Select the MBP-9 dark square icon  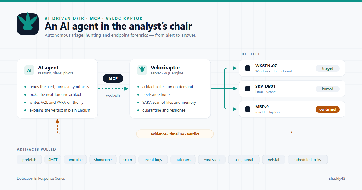pos(248,109)
